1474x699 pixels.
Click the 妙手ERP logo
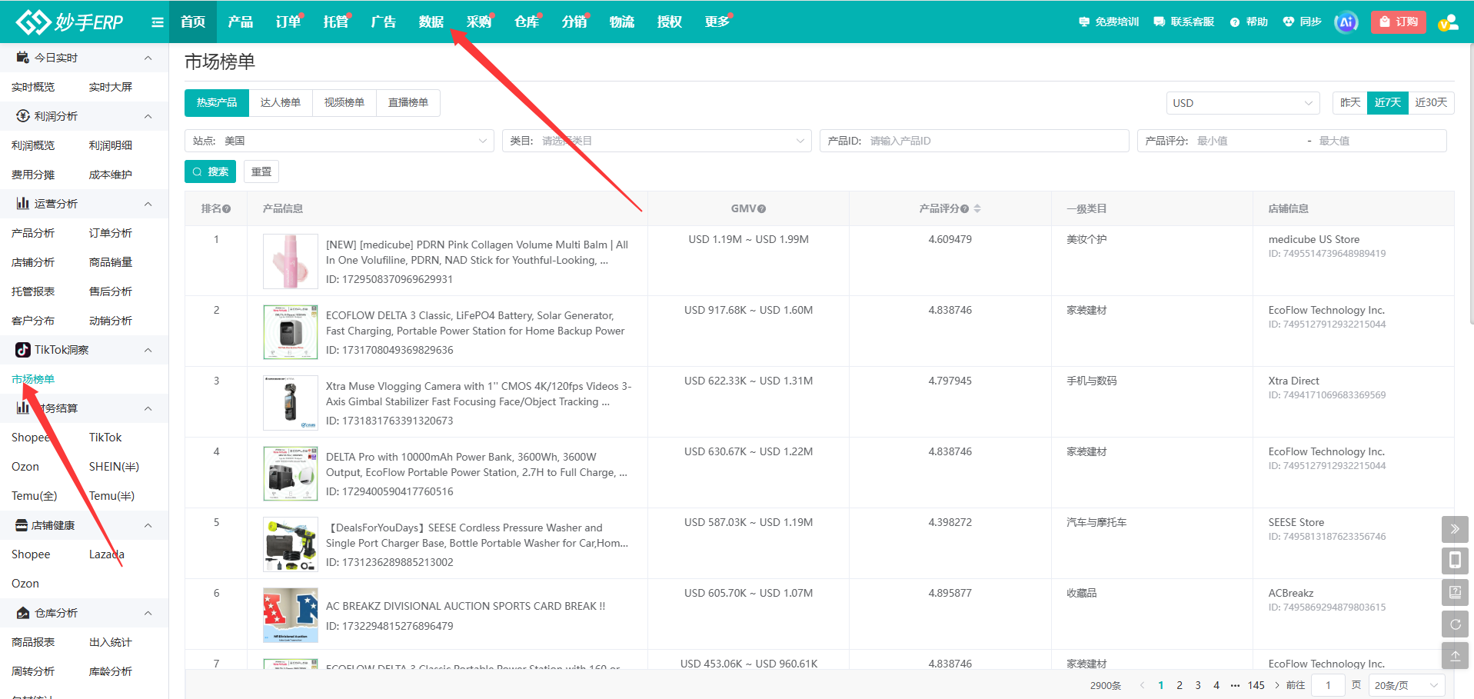pos(70,22)
